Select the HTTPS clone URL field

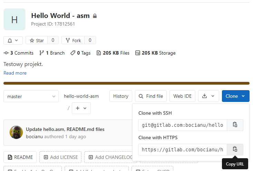pos(183,150)
